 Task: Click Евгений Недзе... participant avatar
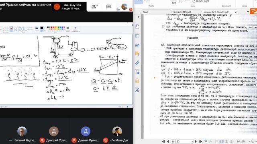[22, 131]
